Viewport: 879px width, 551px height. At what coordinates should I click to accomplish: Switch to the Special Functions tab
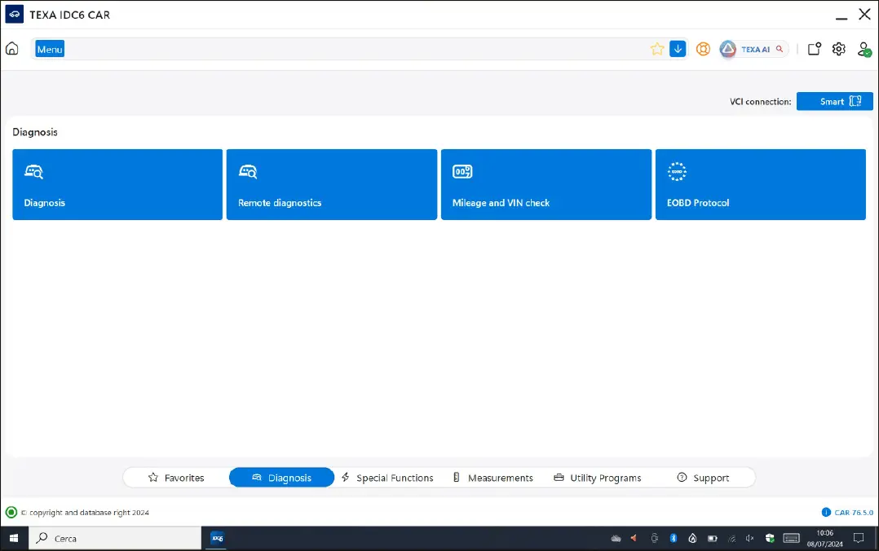(x=387, y=478)
